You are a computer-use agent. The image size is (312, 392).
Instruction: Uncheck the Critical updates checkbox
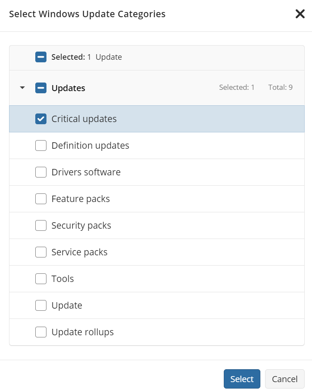point(41,119)
